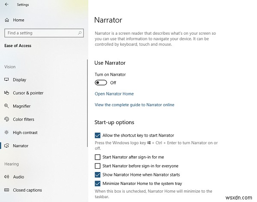Screen dimensions: 257x202
Task: Click the Home house icon
Action: [x=7, y=20]
